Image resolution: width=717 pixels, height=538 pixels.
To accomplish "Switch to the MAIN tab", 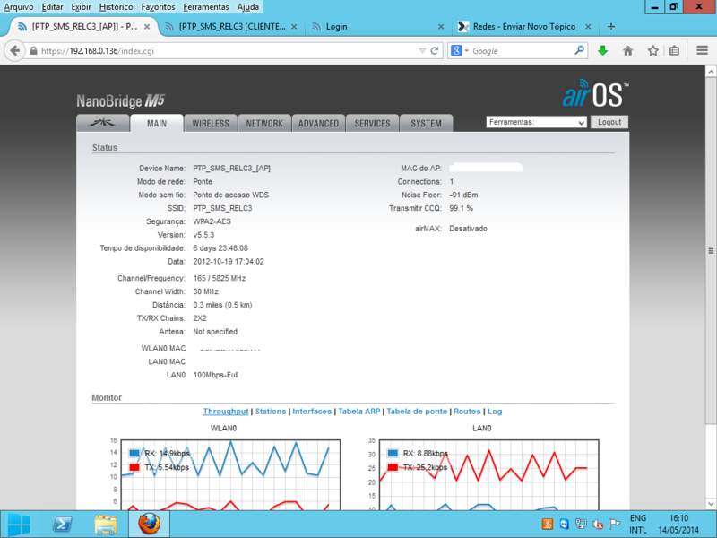I will 156,123.
